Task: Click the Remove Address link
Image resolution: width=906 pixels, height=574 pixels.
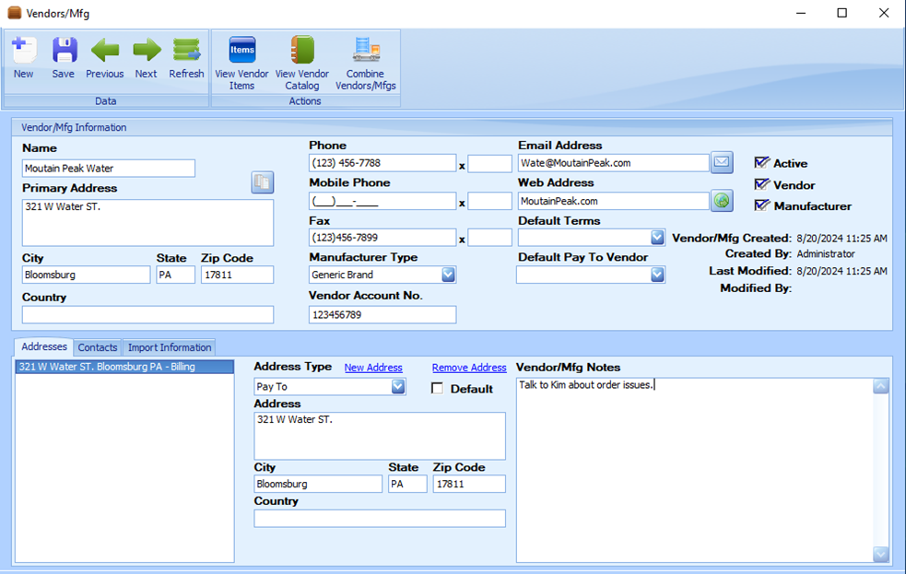Action: point(469,368)
